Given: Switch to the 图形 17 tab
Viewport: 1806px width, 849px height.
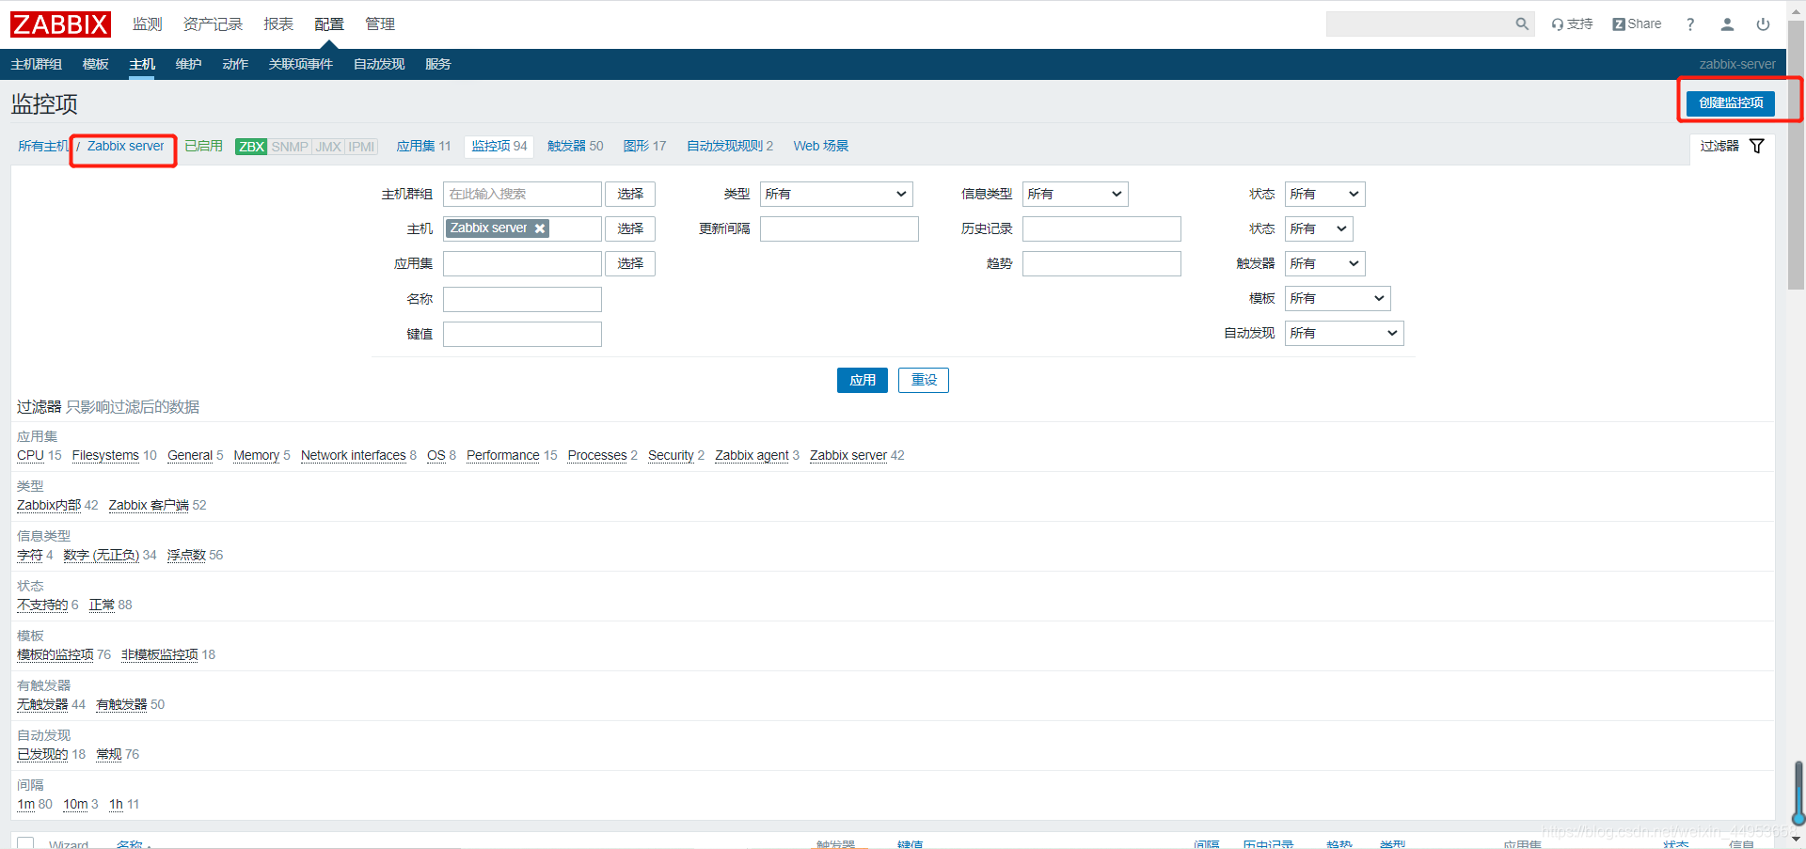Looking at the screenshot, I should point(644,147).
